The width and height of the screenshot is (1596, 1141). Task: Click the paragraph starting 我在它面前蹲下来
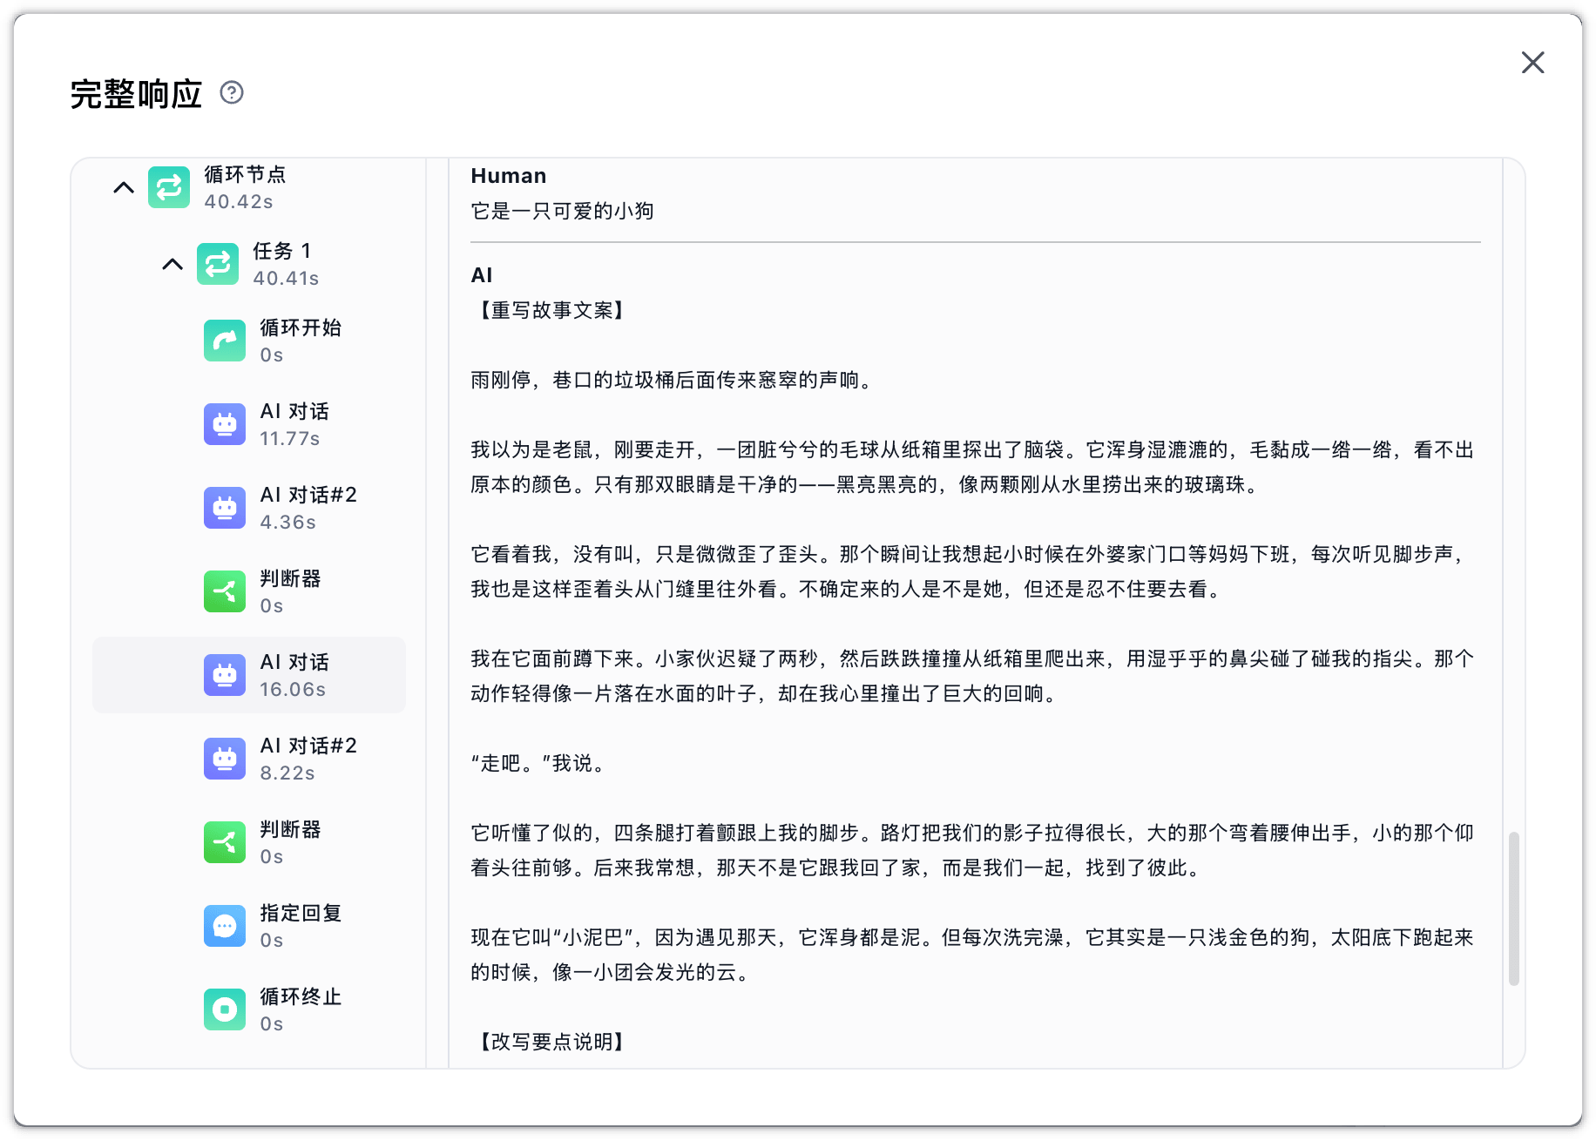click(x=972, y=676)
